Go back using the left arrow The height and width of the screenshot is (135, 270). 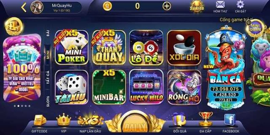click(24, 7)
